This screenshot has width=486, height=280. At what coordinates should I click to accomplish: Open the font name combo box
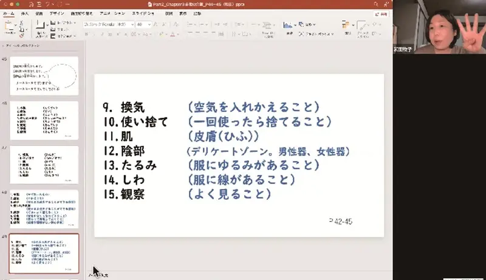click(x=109, y=24)
